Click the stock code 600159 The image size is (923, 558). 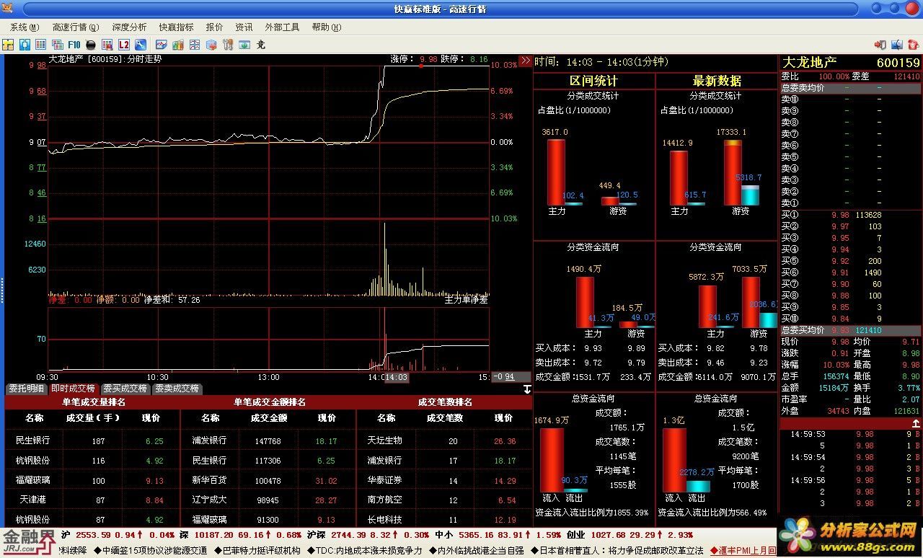[898, 63]
